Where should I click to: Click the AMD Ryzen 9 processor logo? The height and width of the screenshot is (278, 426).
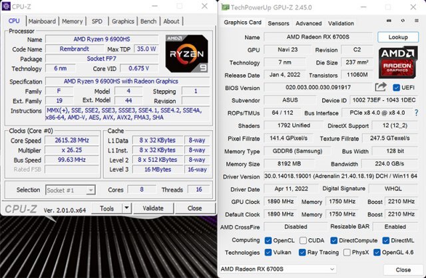pyautogui.click(x=182, y=52)
